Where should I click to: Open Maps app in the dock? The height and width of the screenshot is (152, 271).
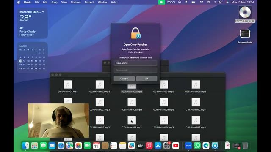tap(69, 146)
